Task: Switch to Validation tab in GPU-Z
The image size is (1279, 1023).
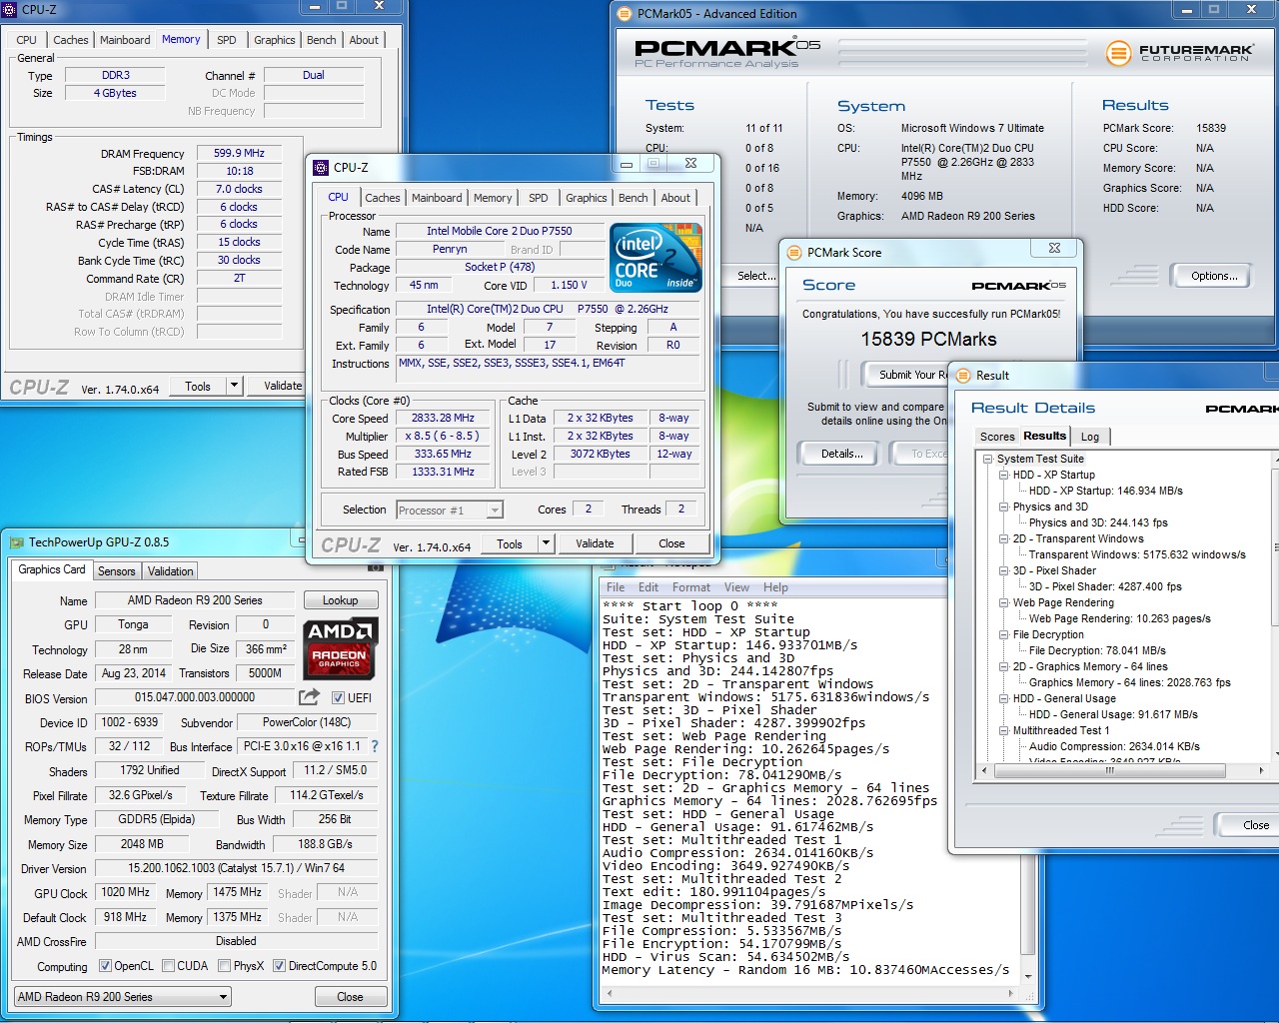Action: 171,571
